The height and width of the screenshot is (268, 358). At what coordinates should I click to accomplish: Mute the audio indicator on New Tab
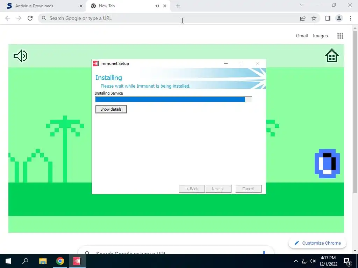click(x=157, y=6)
